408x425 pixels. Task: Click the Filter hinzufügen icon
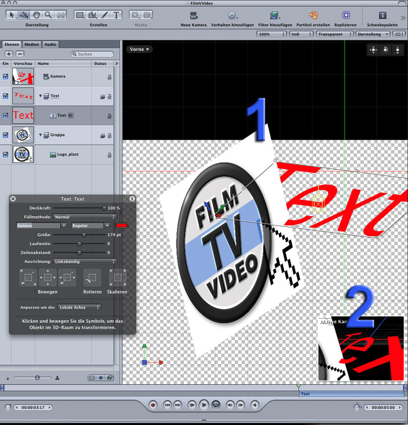275,15
